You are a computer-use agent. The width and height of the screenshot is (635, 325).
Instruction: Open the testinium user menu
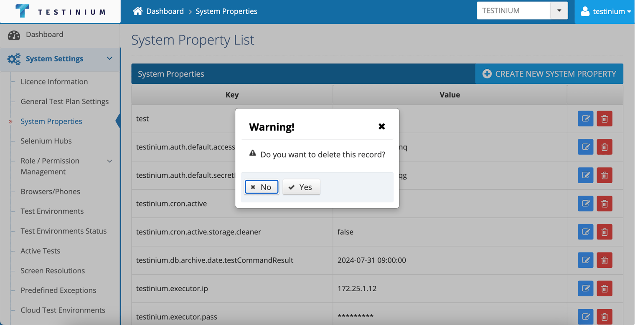[605, 11]
